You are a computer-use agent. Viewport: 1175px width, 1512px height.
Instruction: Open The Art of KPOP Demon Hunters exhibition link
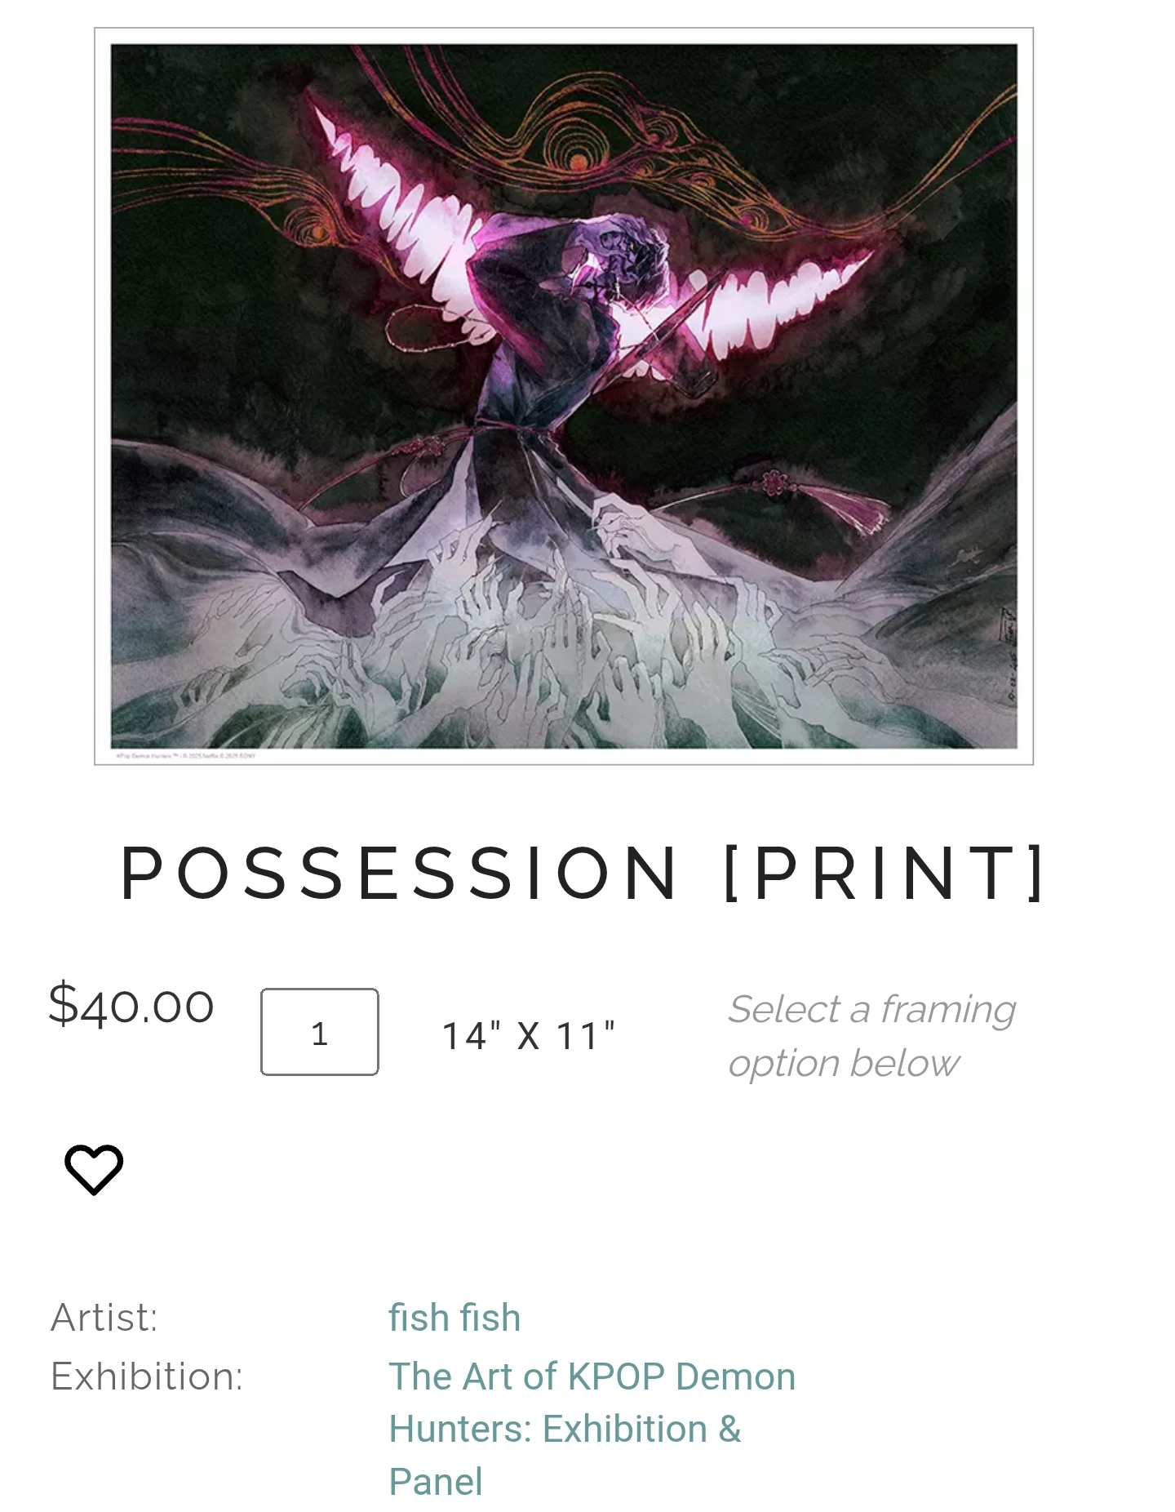(x=592, y=1429)
